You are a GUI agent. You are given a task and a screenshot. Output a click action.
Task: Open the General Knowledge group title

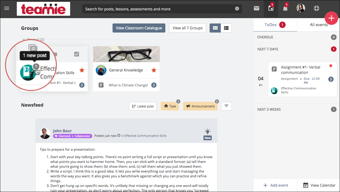pyautogui.click(x=126, y=70)
